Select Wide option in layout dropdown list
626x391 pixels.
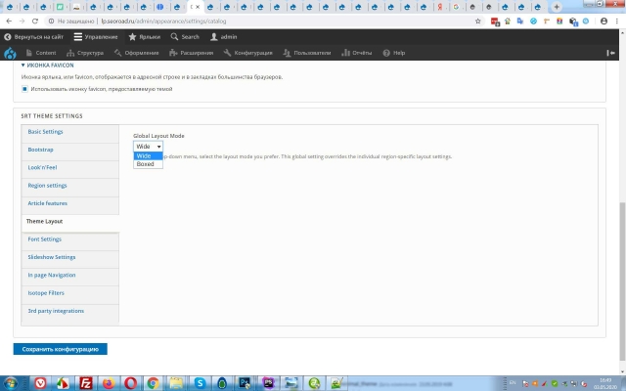pos(144,155)
